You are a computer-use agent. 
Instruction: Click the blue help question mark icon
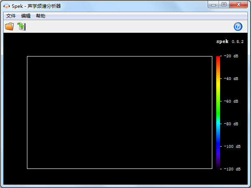coord(238,27)
